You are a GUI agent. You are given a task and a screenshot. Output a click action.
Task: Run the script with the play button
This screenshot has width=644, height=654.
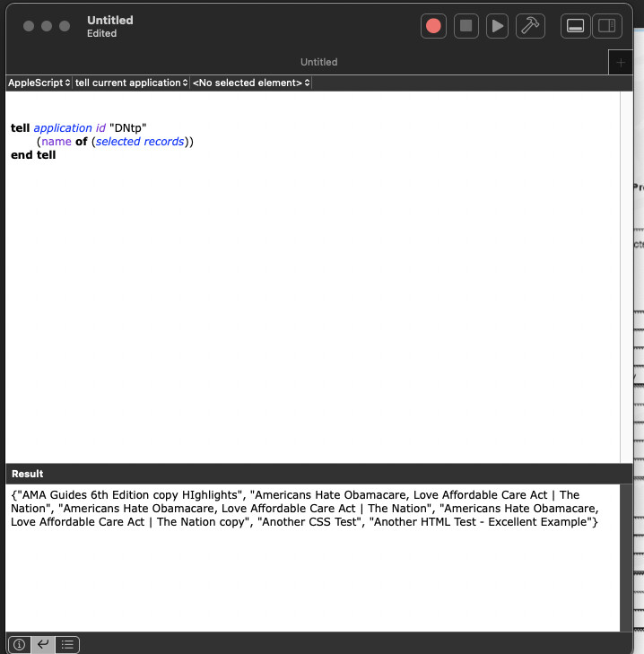click(497, 26)
